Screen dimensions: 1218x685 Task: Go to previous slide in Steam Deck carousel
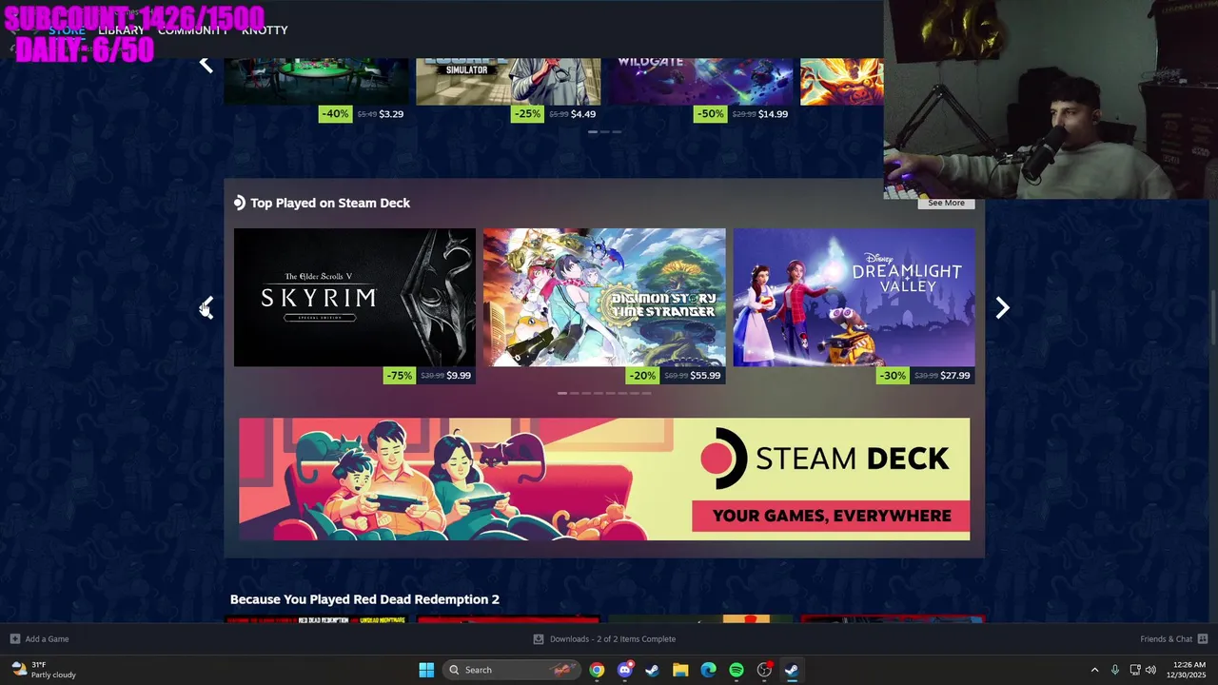[206, 307]
